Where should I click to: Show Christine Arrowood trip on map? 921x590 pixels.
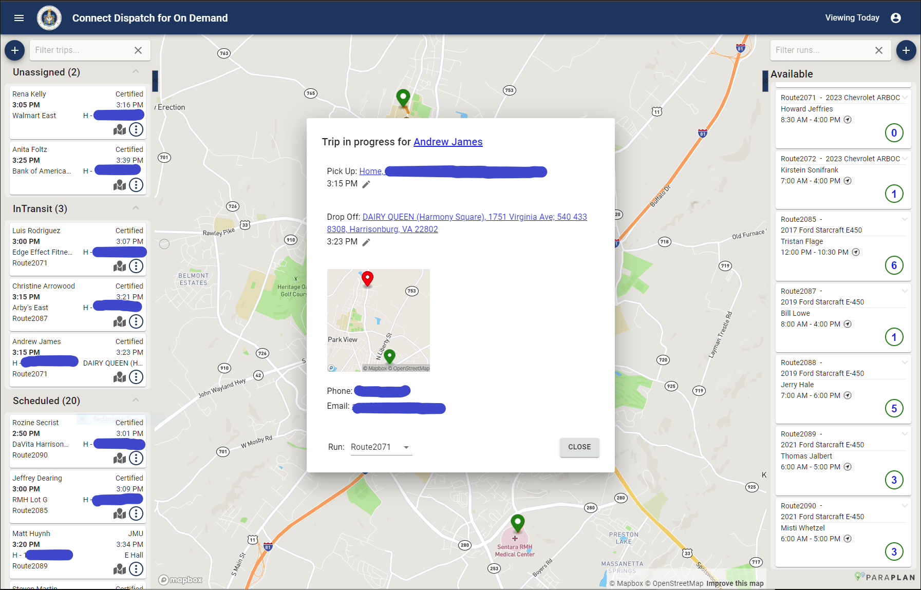(x=120, y=321)
